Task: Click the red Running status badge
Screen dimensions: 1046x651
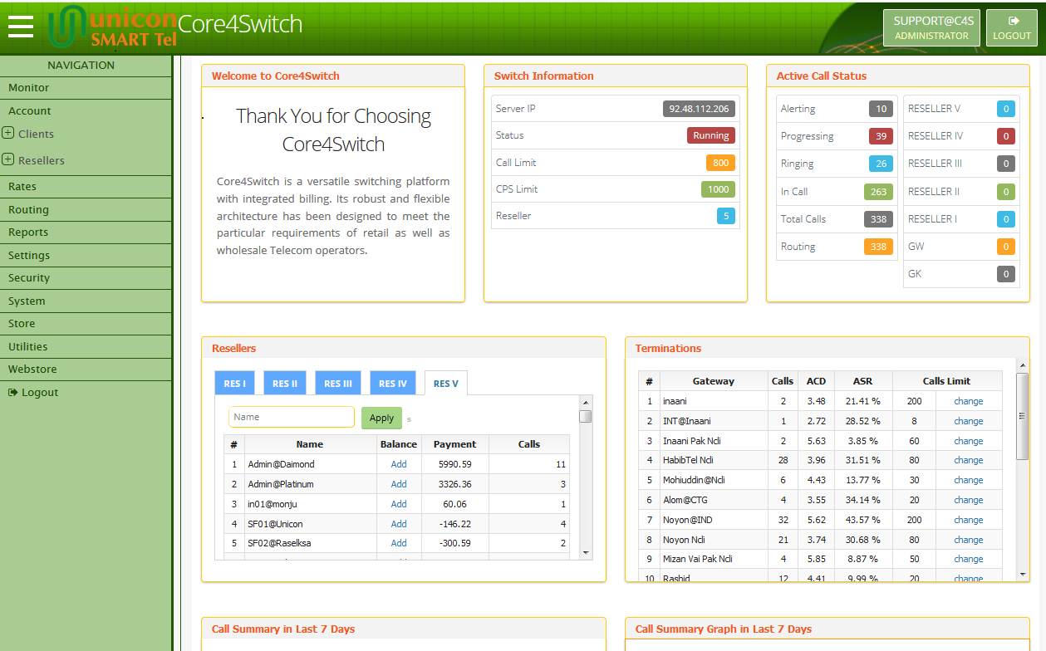Action: point(710,135)
